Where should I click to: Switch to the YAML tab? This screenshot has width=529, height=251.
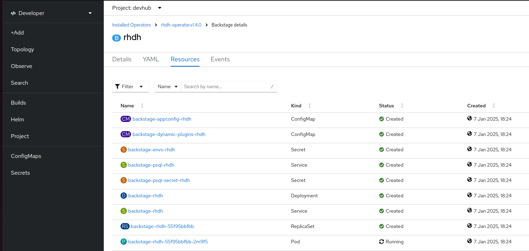151,59
